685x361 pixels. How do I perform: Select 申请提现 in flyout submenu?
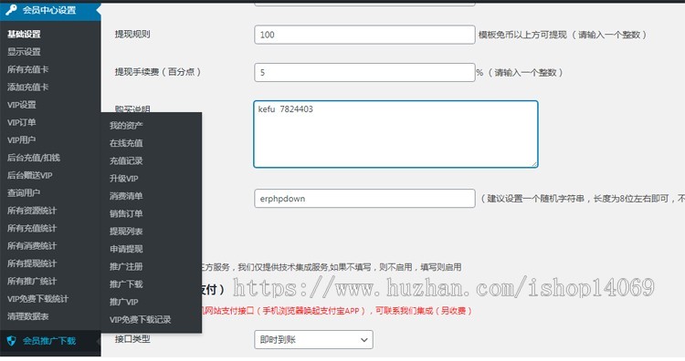pos(126,249)
